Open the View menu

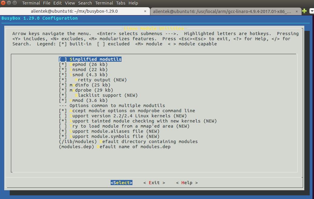click(x=70, y=3)
